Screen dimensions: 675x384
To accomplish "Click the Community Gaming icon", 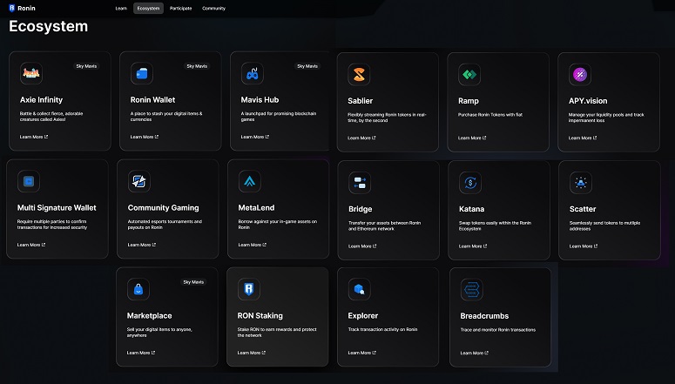I will [139, 181].
